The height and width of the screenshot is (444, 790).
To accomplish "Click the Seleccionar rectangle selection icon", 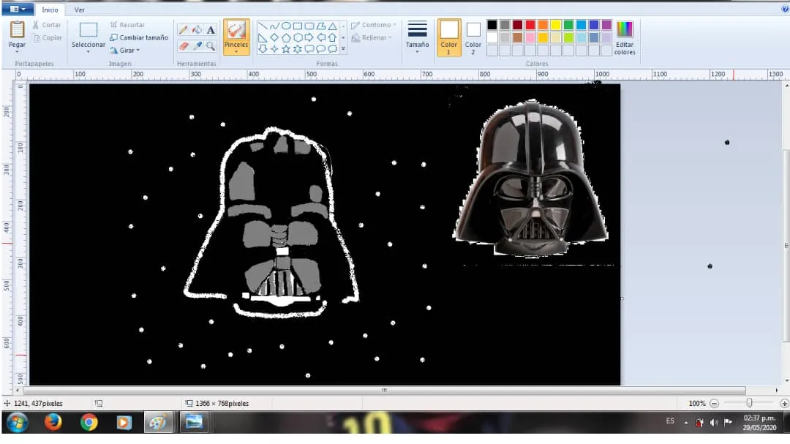I will (x=89, y=30).
